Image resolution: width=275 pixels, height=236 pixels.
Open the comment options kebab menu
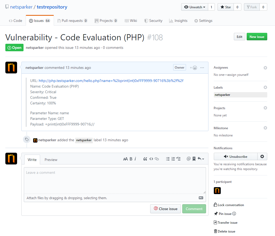[202, 68]
